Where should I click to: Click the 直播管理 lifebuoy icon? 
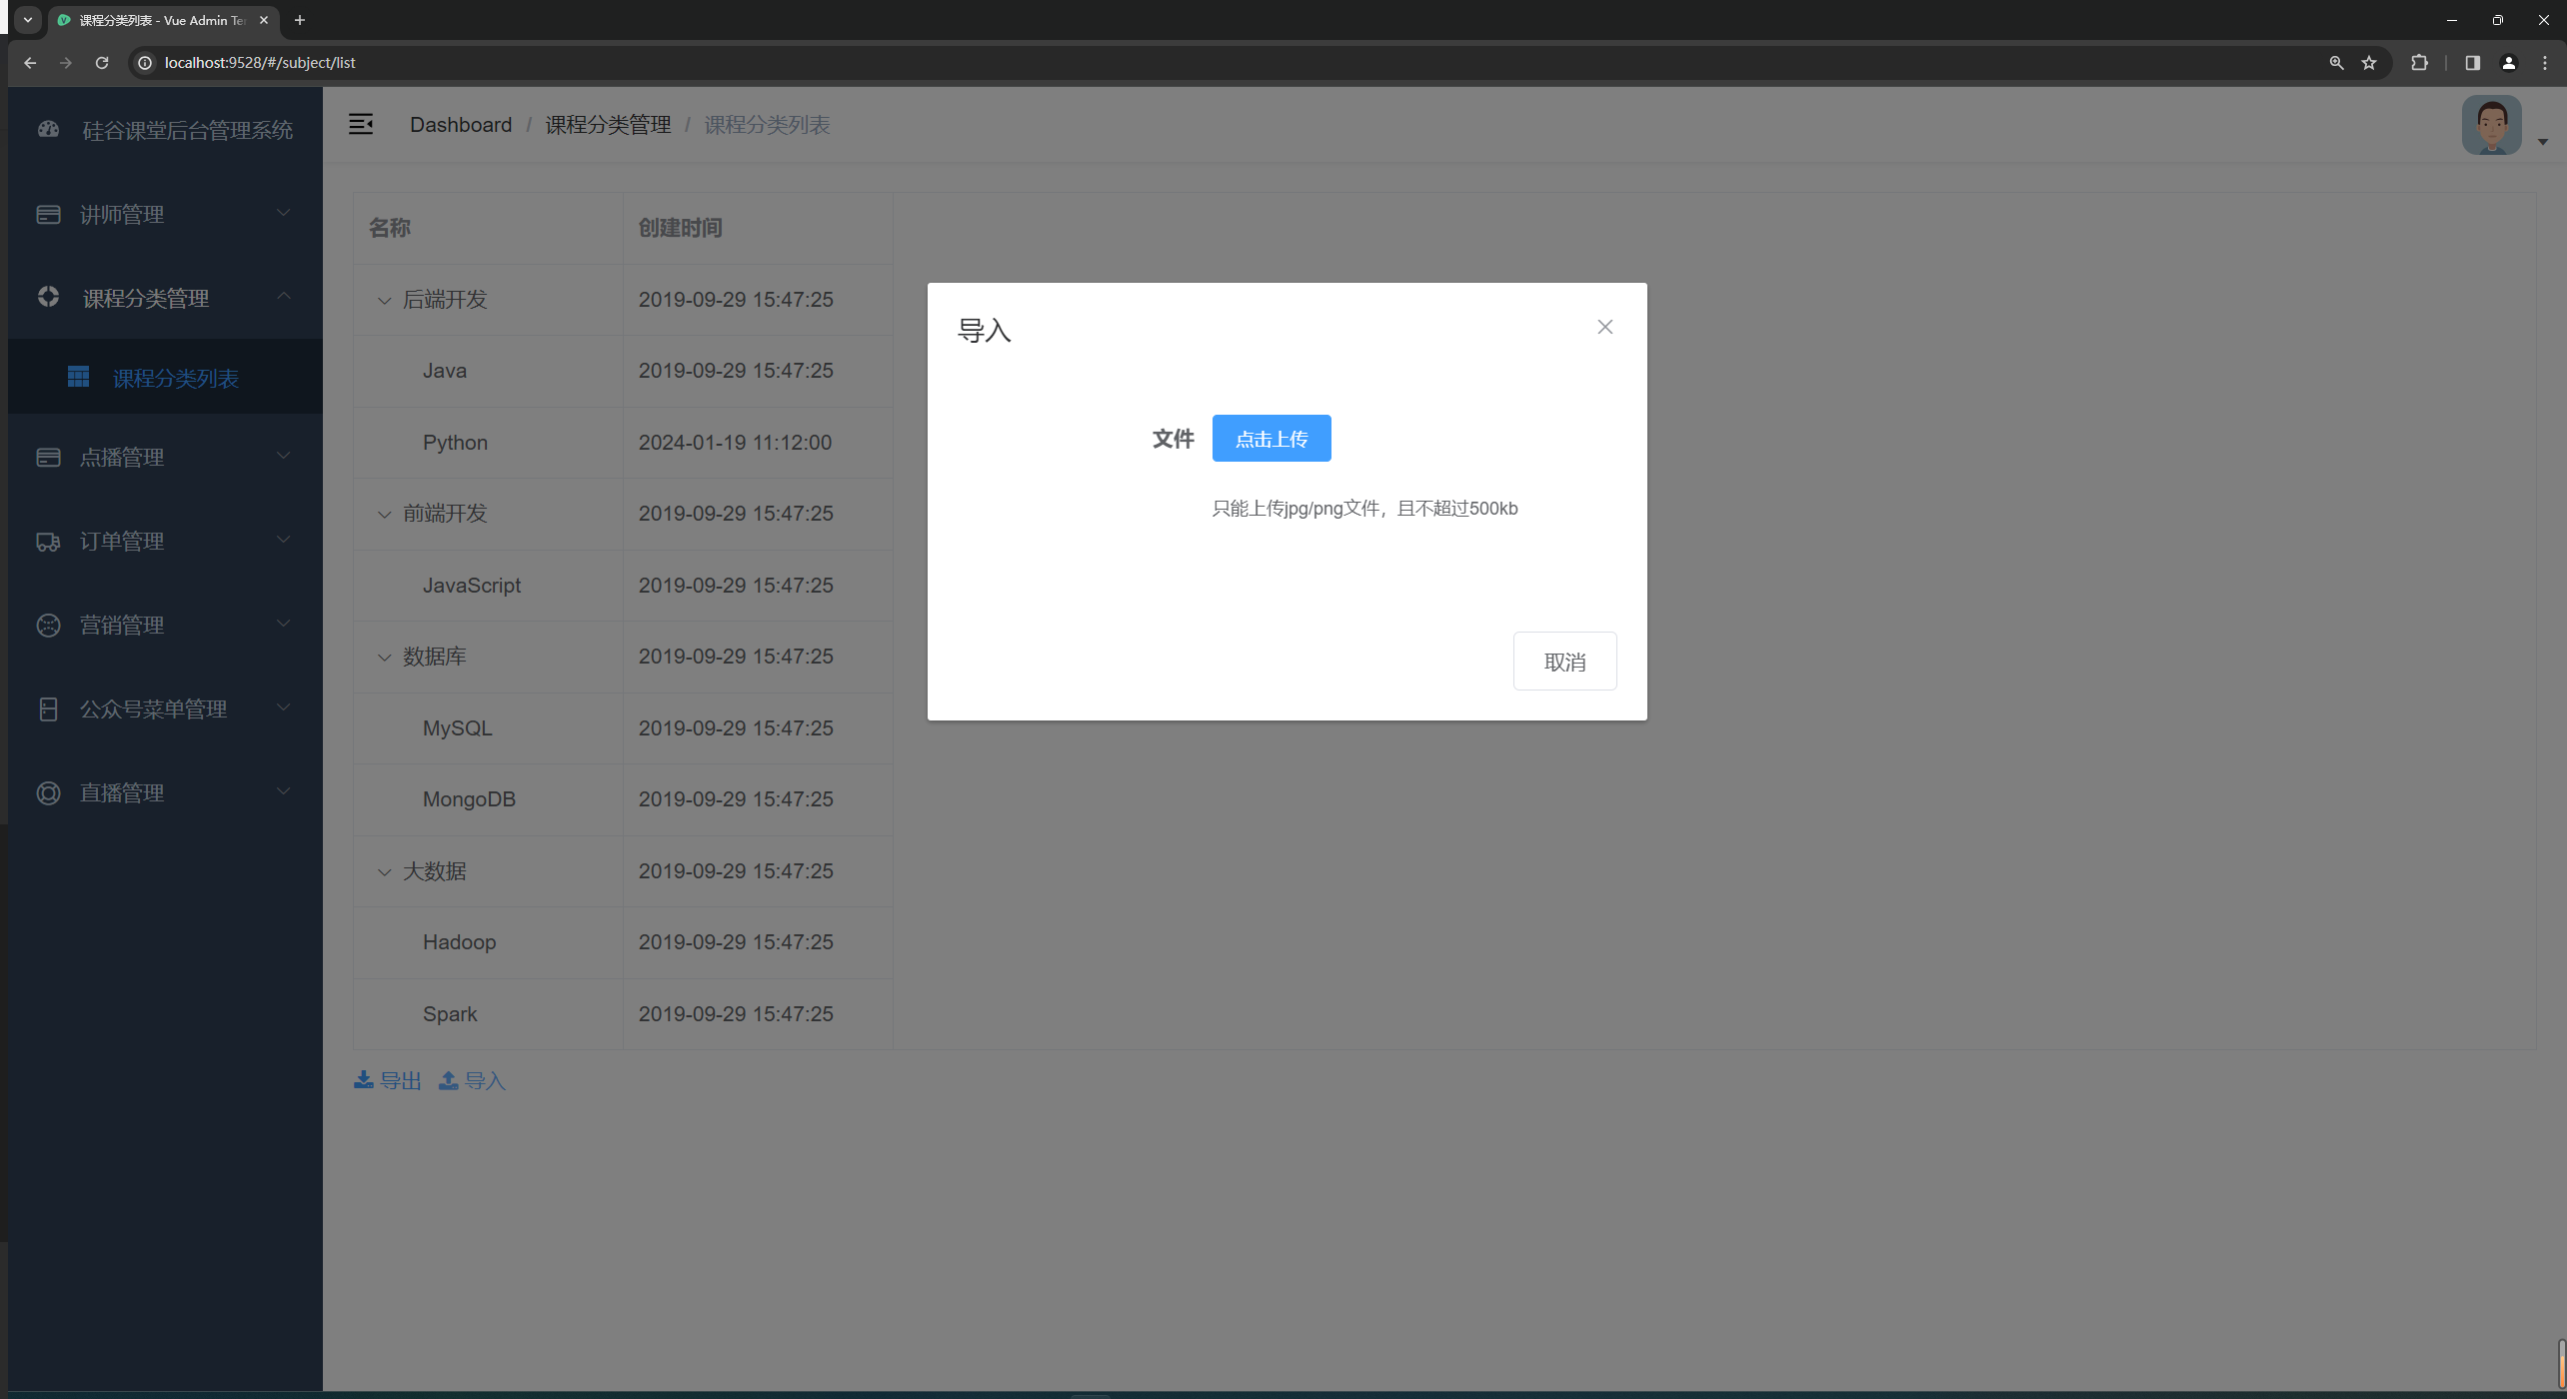tap(48, 792)
